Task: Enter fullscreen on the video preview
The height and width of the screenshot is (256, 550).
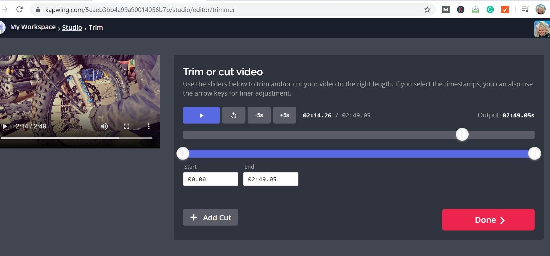Action: [127, 126]
